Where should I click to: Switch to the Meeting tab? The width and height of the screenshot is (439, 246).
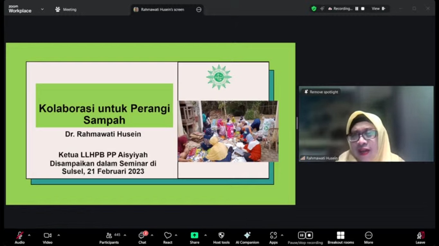66,9
